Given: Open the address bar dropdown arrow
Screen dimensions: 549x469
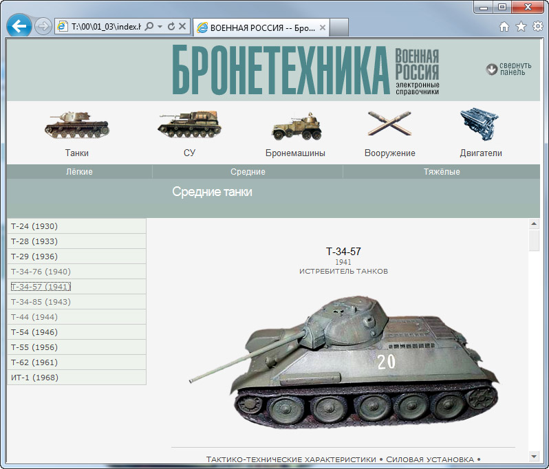Looking at the screenshot, I should click(160, 27).
